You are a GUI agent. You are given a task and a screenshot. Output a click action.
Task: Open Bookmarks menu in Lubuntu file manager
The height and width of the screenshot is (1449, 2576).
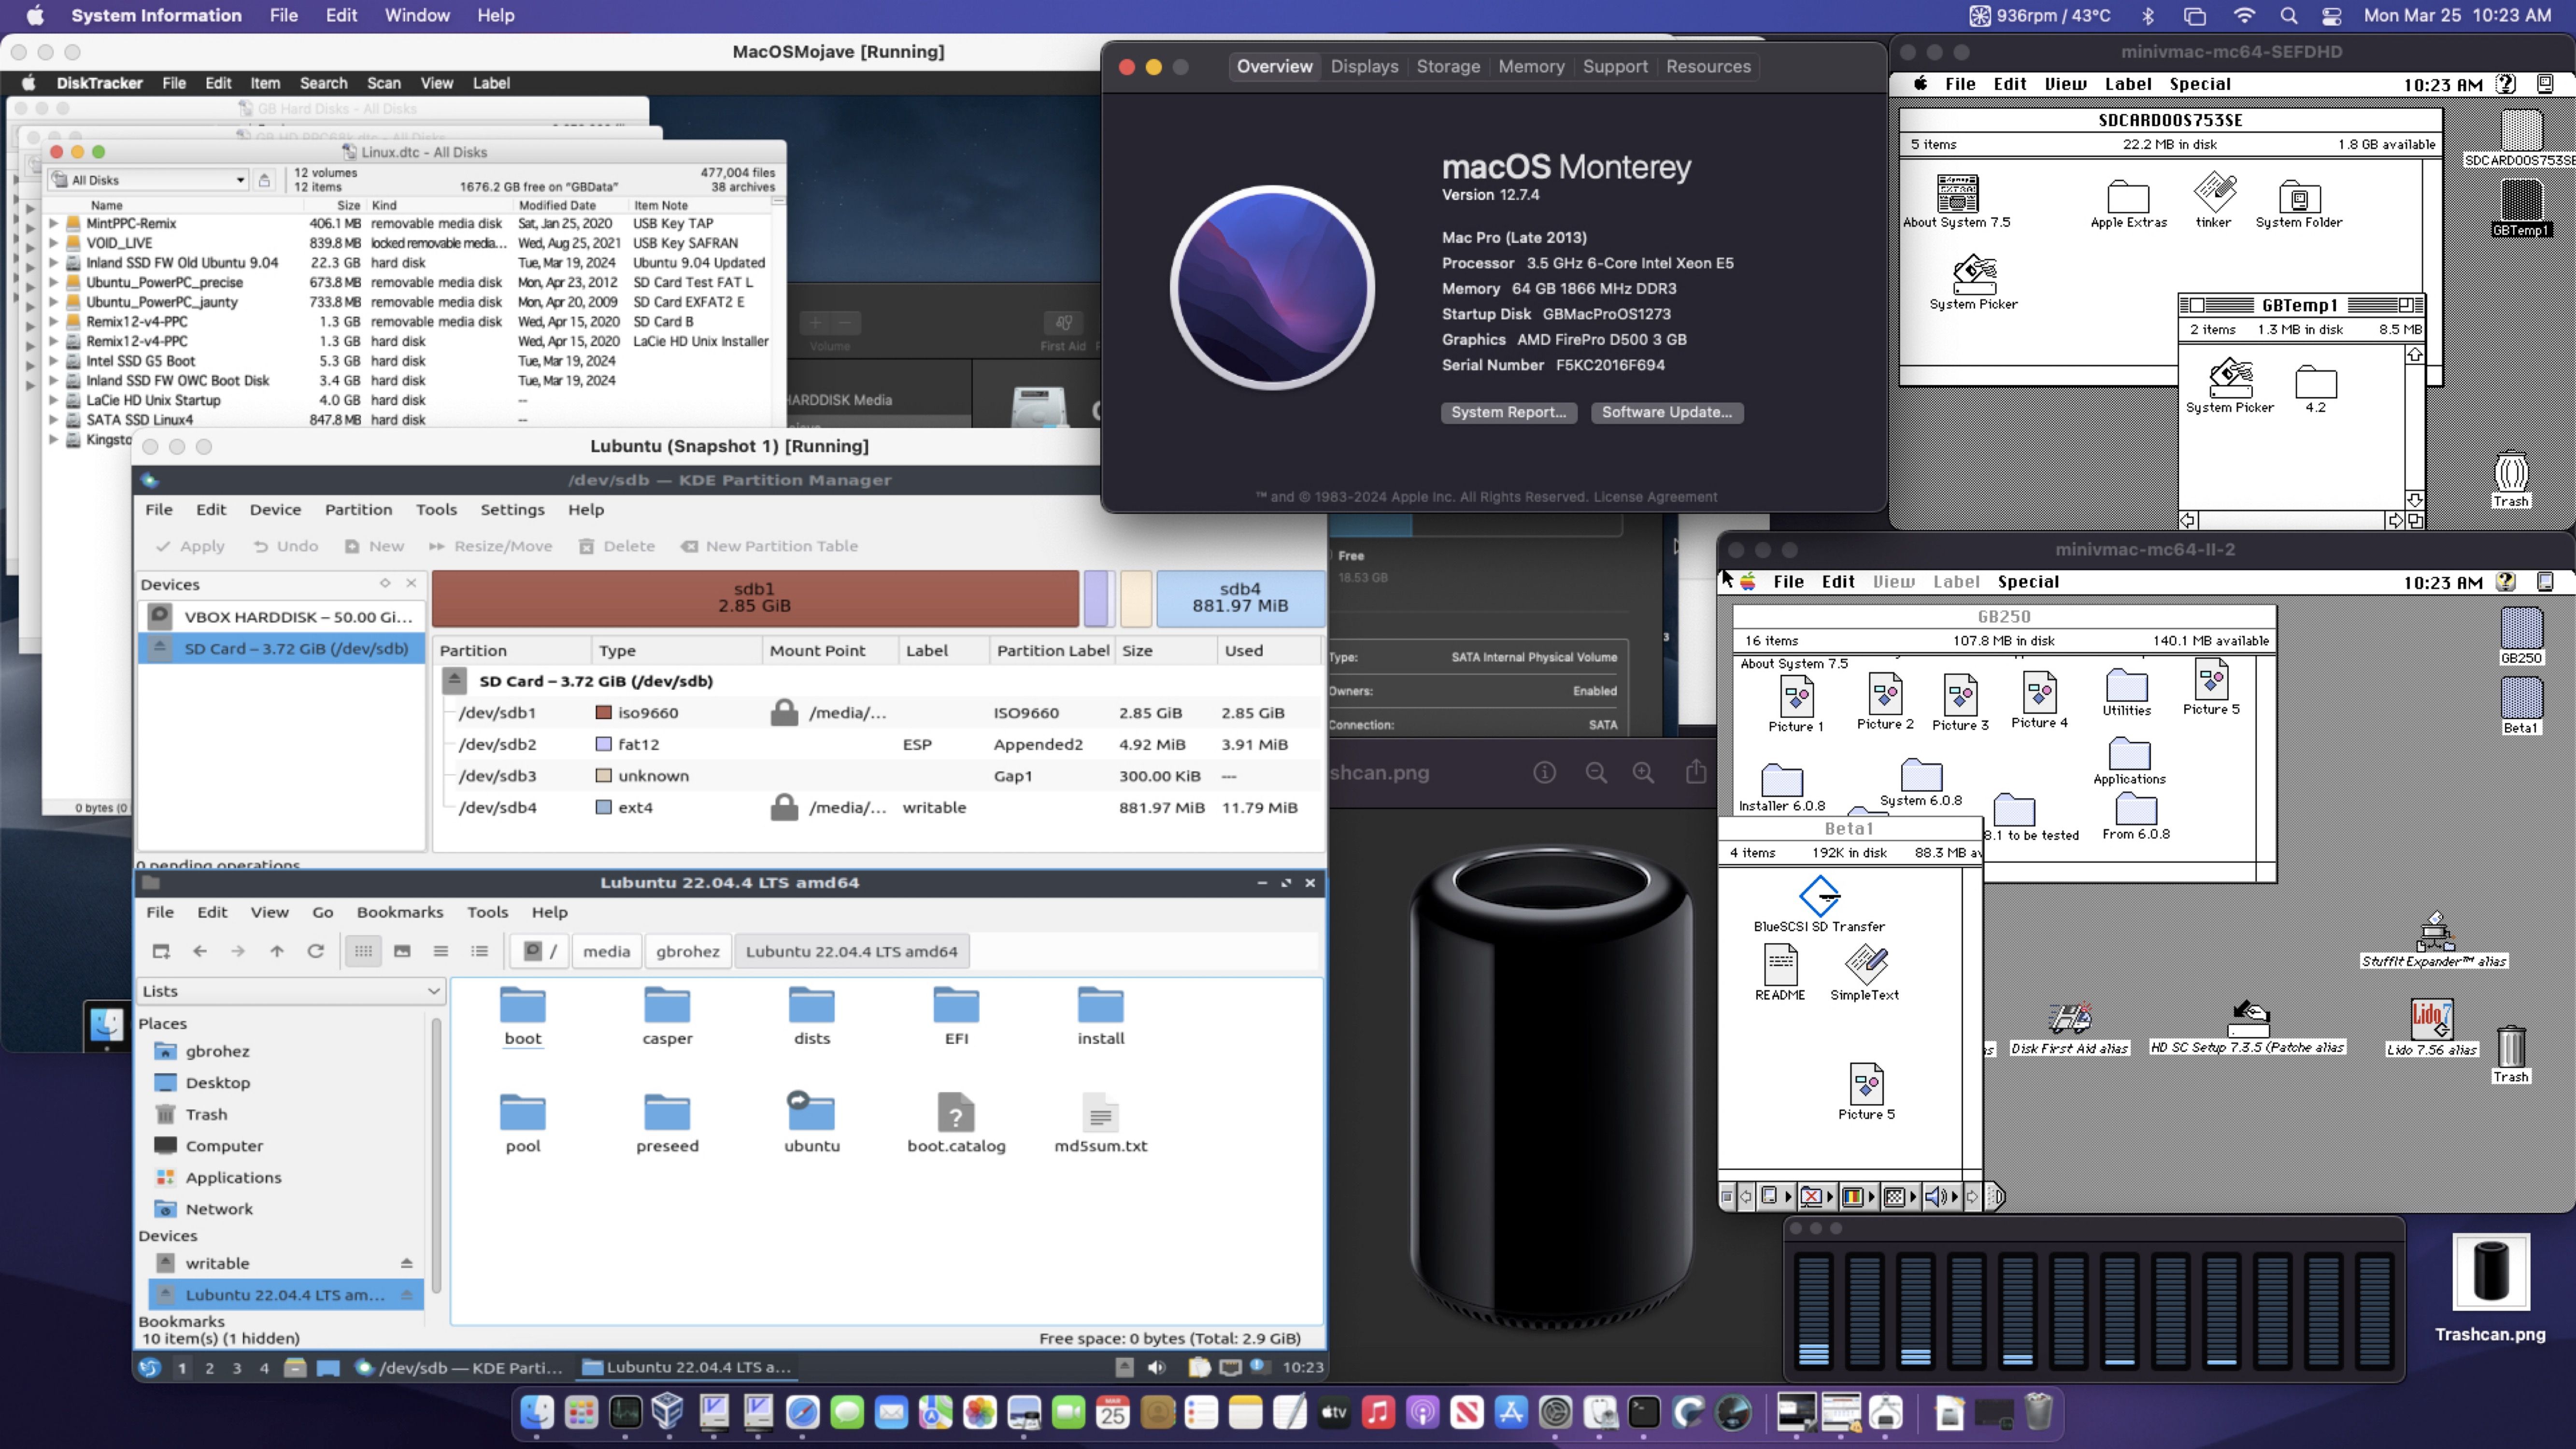(x=399, y=912)
